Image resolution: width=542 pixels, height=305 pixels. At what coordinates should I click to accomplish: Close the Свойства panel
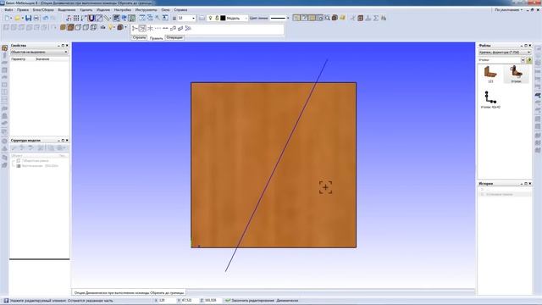click(67, 45)
